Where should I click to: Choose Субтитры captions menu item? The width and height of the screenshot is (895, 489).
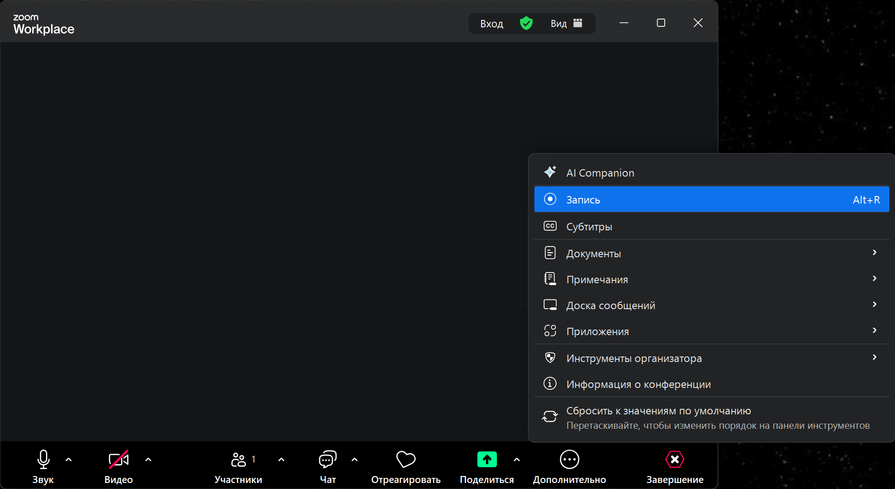coord(589,227)
